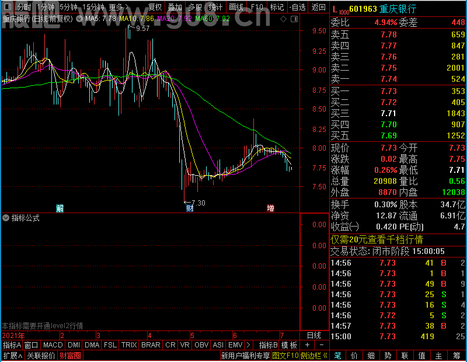
Task: Click the 仅需20元查看千档行情 promo link
Action: 377,239
